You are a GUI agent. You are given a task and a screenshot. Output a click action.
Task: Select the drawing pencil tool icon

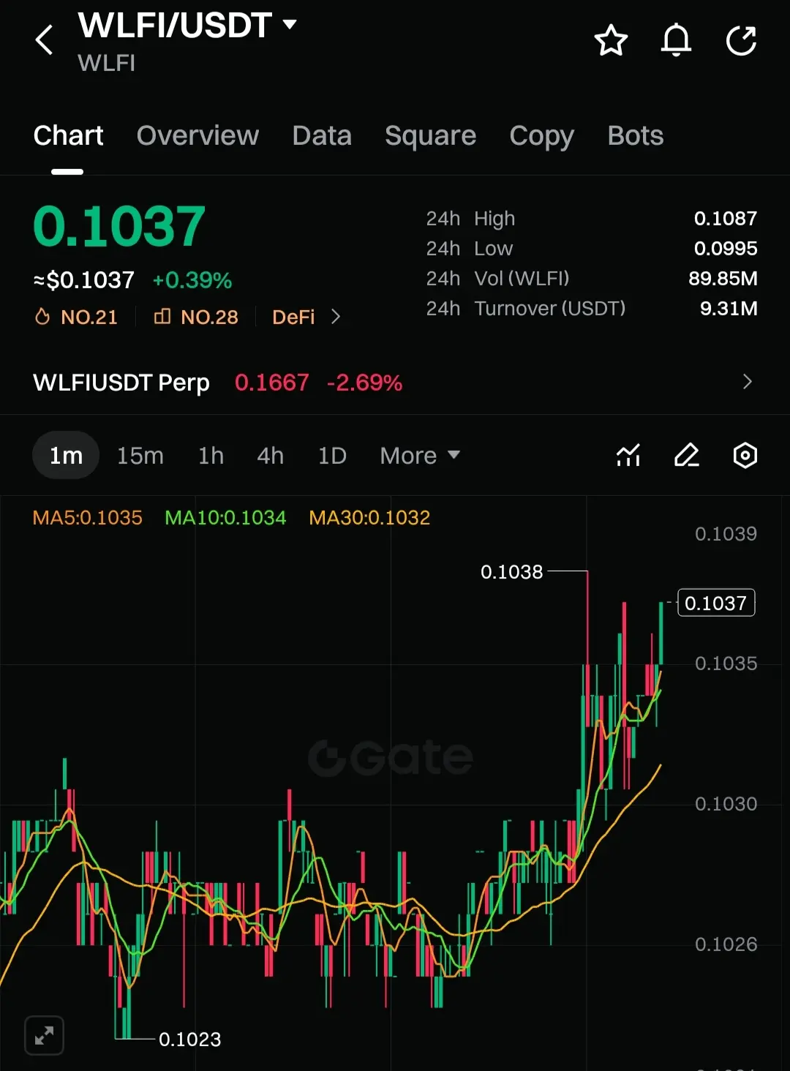[x=686, y=455]
